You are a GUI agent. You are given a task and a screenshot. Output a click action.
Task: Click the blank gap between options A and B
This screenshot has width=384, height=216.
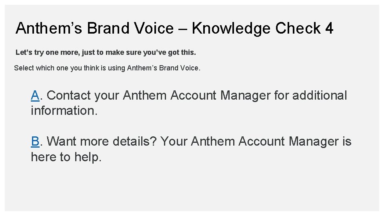tap(192, 126)
